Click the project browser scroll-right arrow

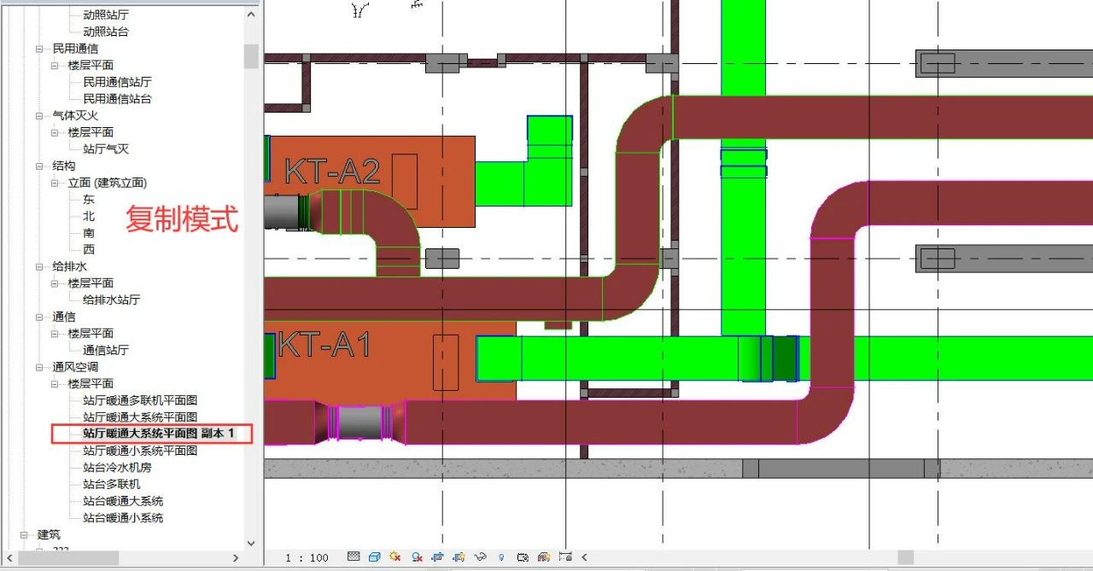click(236, 558)
